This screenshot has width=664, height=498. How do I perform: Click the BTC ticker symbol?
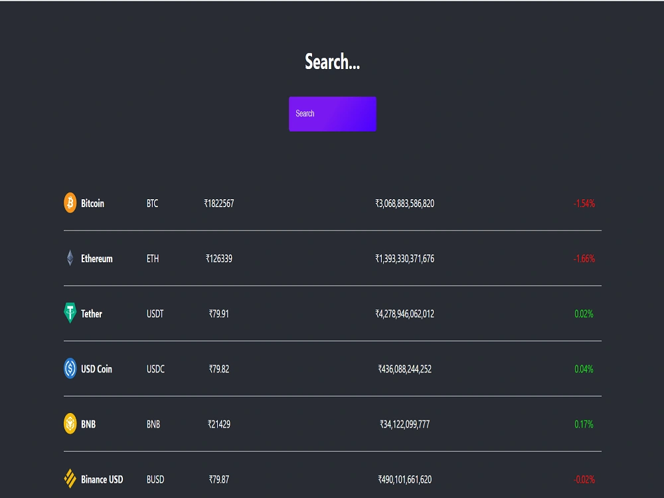(153, 203)
